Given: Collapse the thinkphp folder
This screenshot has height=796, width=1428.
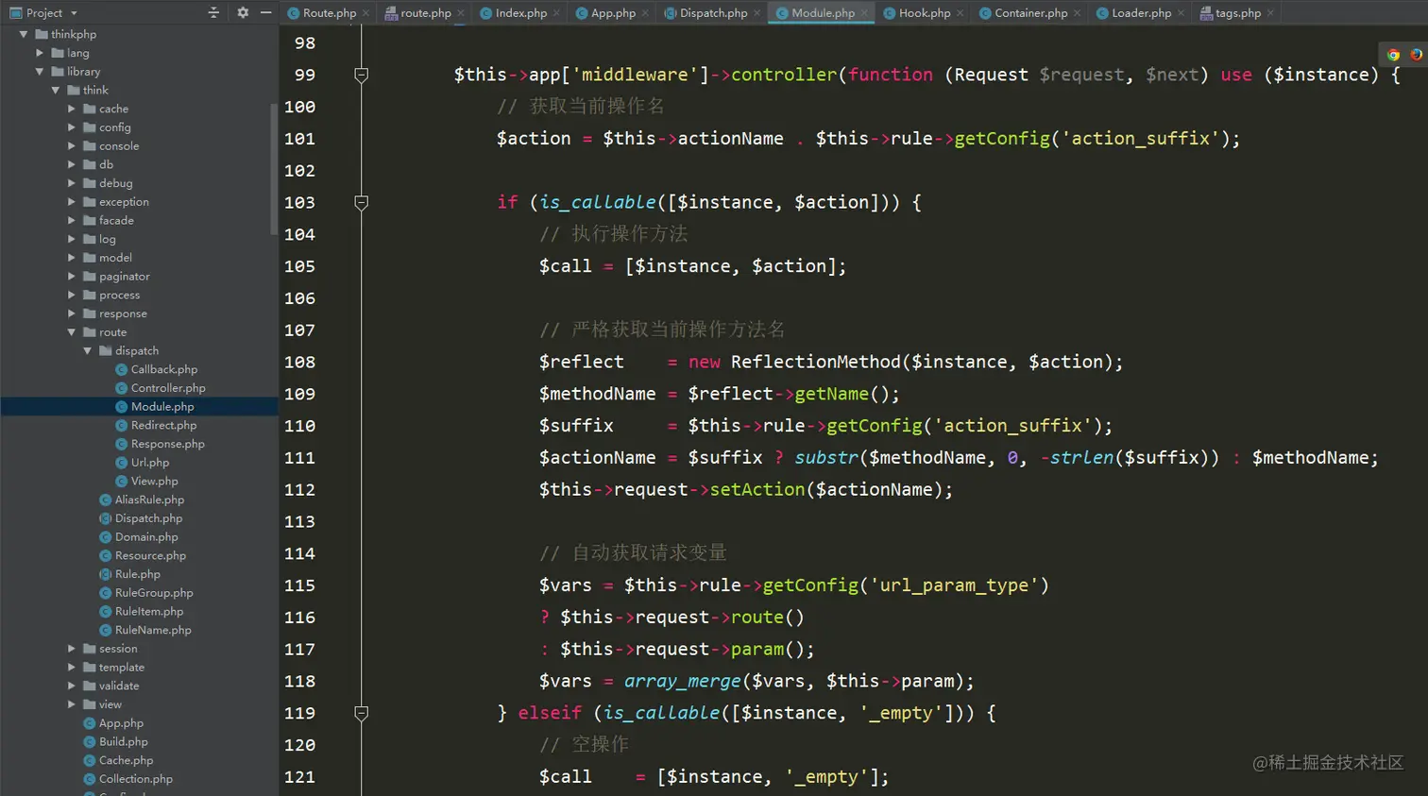Looking at the screenshot, I should coord(24,34).
